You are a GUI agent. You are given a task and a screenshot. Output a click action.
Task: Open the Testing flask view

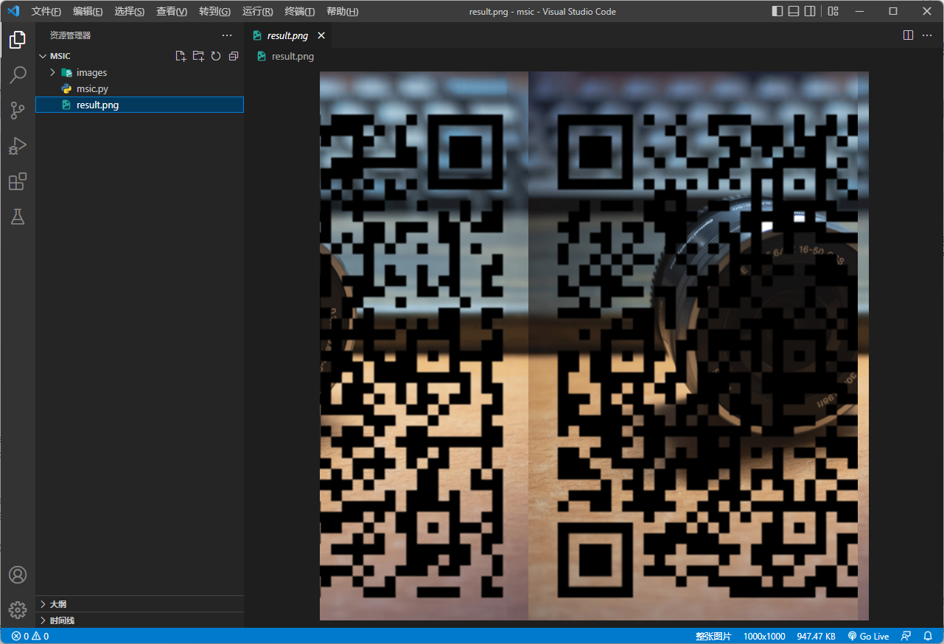[18, 217]
